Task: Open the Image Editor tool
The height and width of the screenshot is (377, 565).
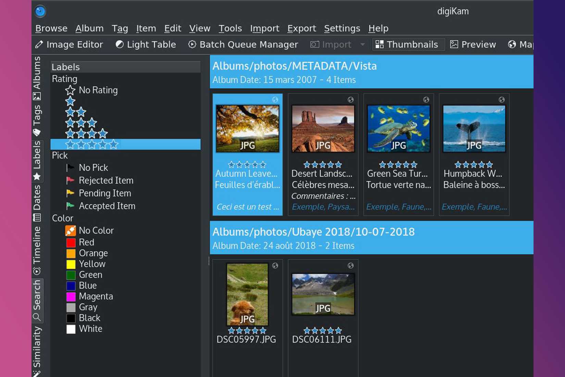Action: (x=69, y=45)
